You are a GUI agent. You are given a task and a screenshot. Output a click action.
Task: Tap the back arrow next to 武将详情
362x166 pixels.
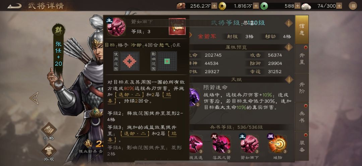tap(14, 6)
